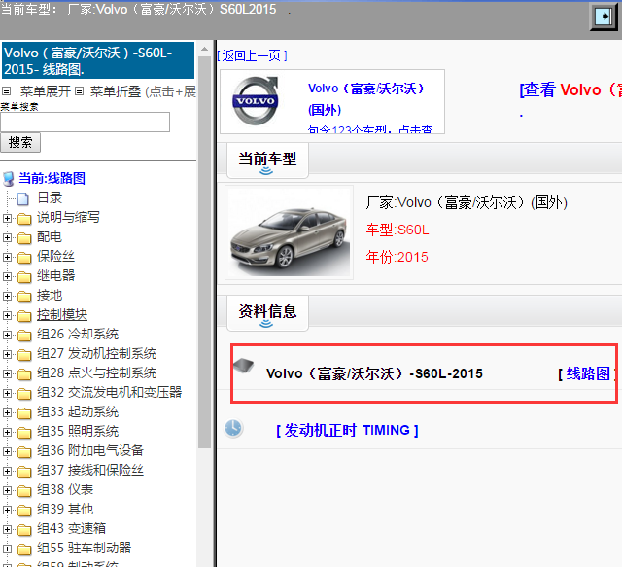
Task: Click the folder icon for 组39 其他
Action: coord(24,511)
